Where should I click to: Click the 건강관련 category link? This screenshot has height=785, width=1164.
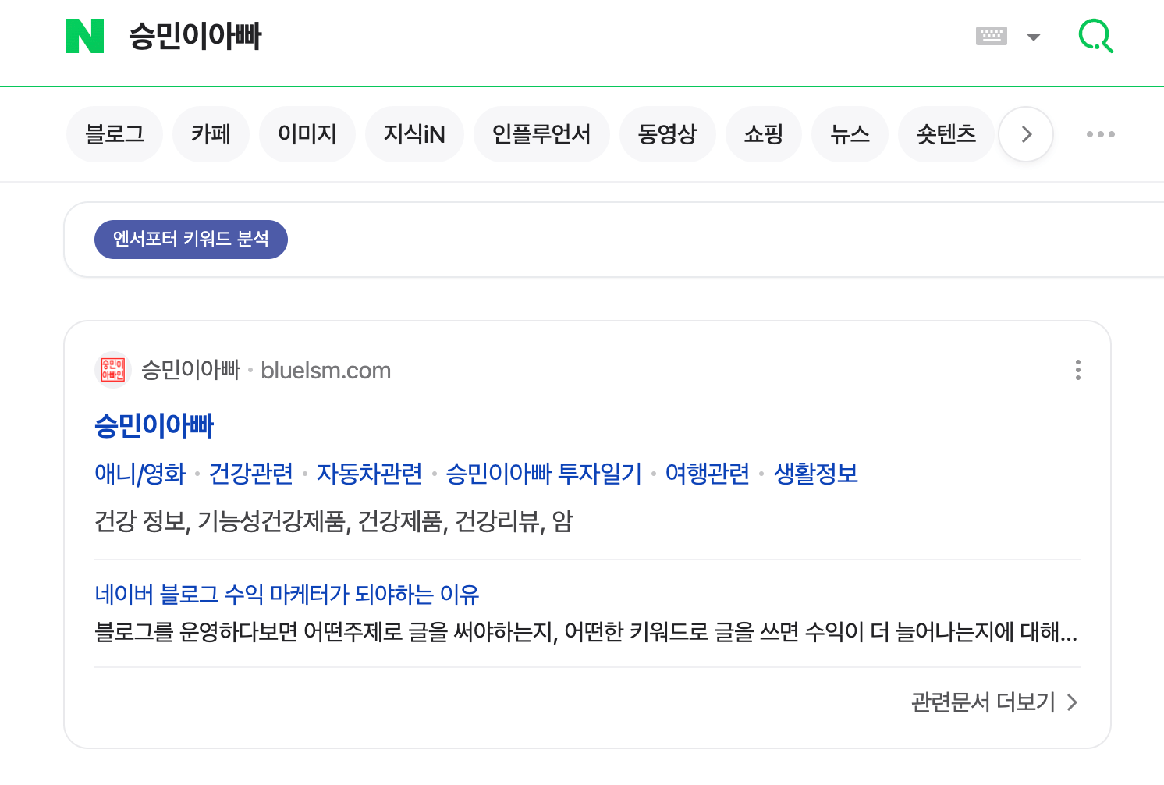click(251, 474)
